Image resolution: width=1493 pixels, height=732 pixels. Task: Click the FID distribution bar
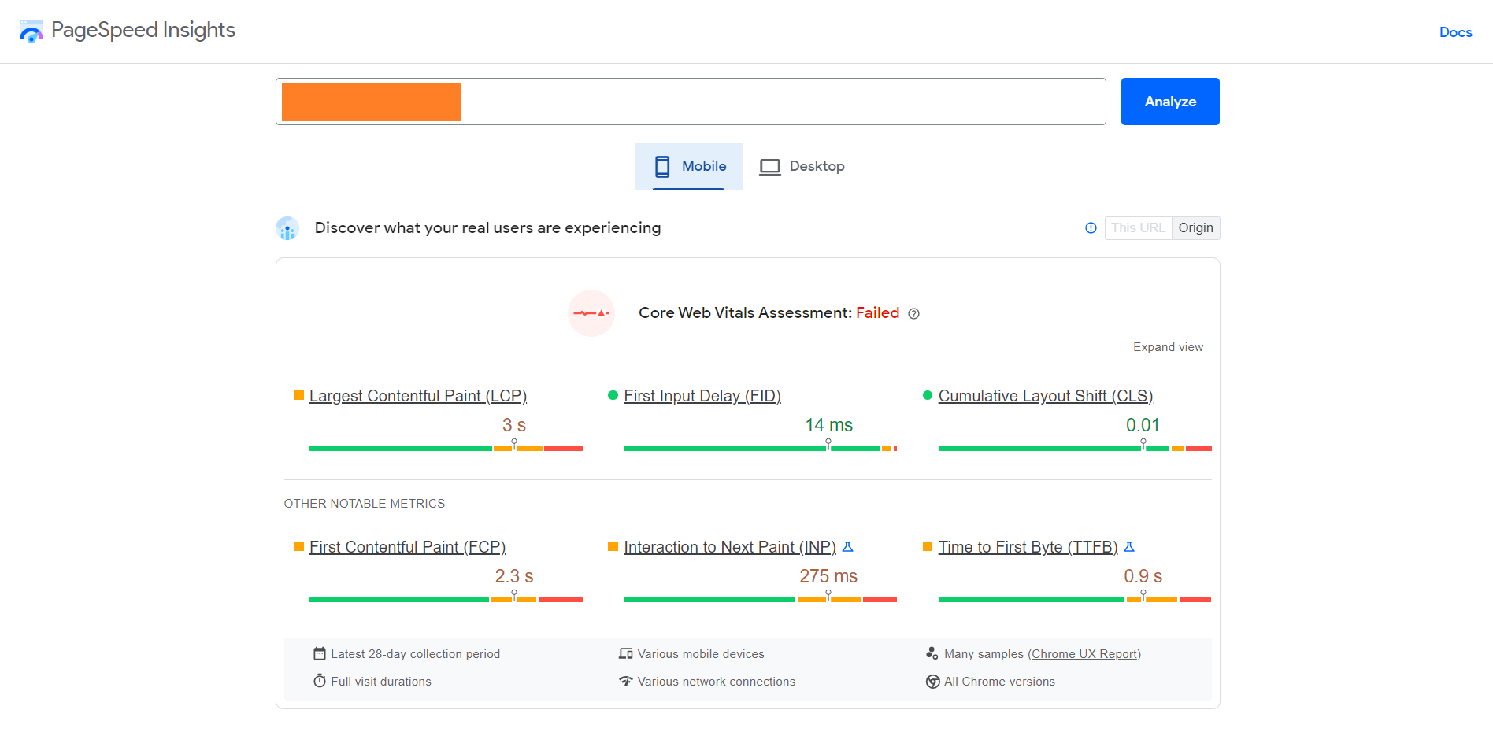[x=760, y=449]
